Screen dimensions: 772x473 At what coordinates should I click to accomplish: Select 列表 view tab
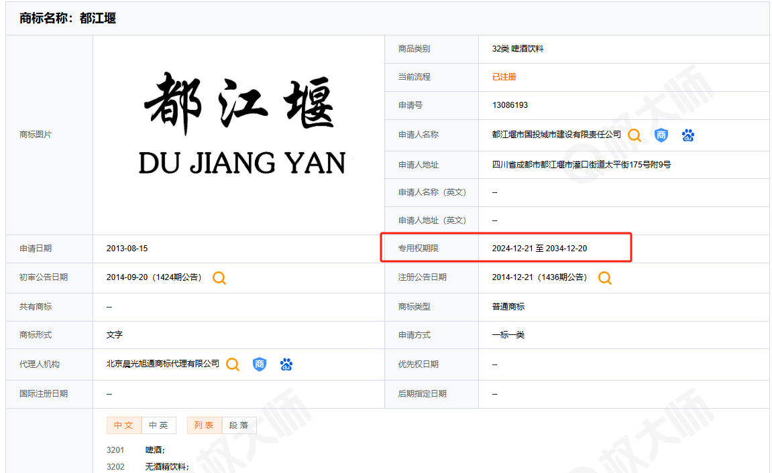(x=205, y=425)
